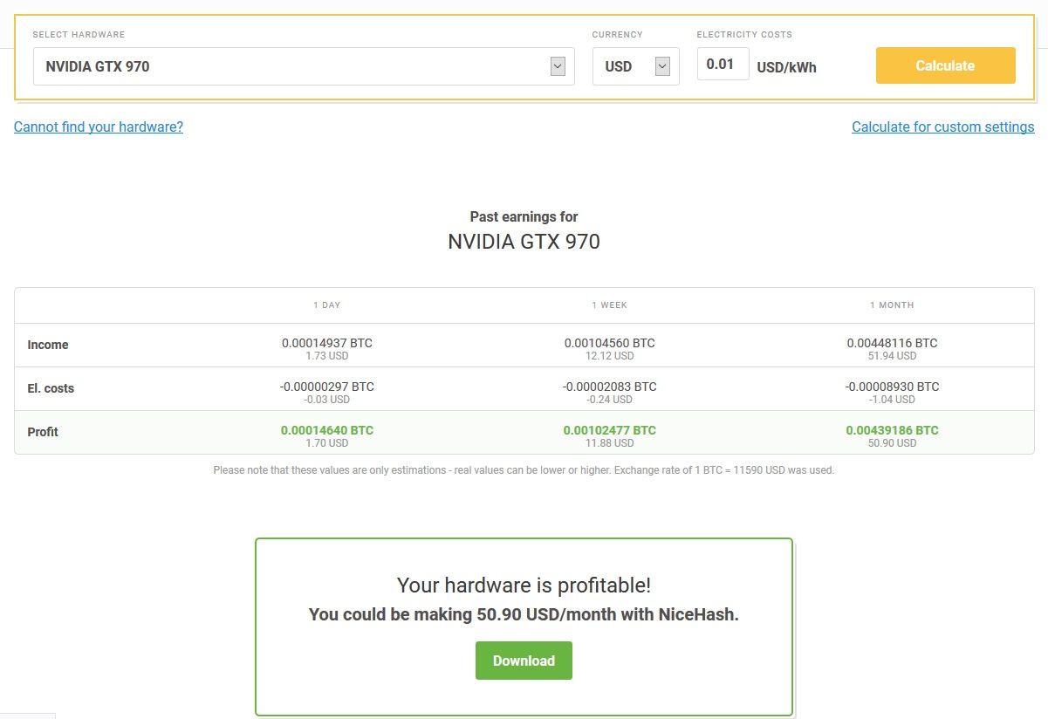Select the 0.00102477 BTC weekly profit value

click(x=609, y=430)
